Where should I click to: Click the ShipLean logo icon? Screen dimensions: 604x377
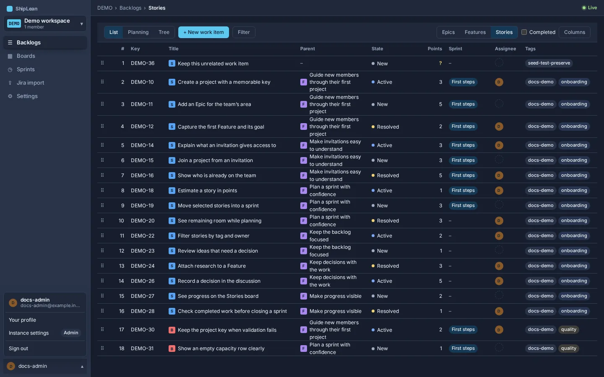click(x=10, y=9)
